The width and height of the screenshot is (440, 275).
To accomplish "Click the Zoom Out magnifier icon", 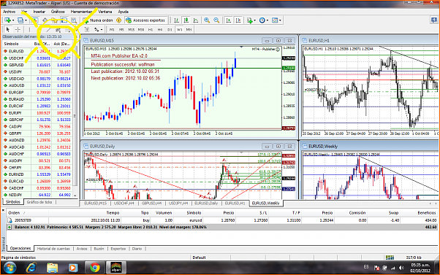I will [216, 20].
